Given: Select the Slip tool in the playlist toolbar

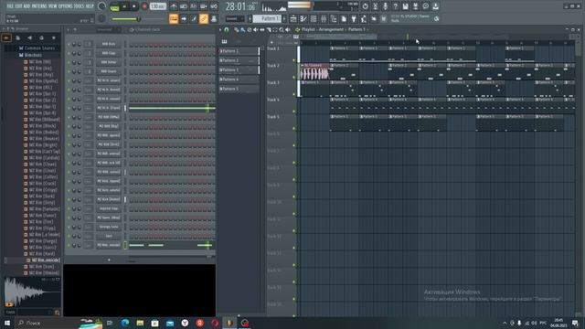Looking at the screenshot, I should click(x=262, y=29).
